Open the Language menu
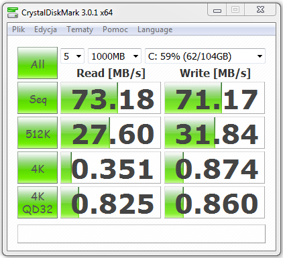The width and height of the screenshot is (283, 258). point(155,29)
